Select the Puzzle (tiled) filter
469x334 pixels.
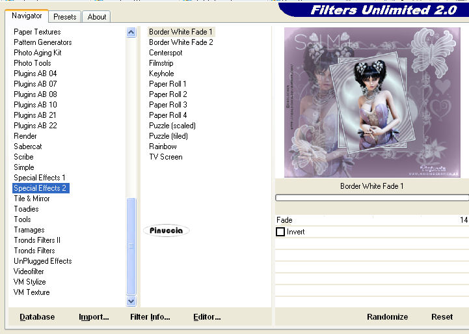168,136
